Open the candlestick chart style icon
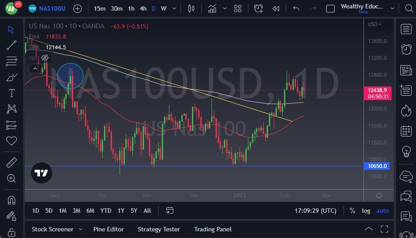 click(x=192, y=8)
